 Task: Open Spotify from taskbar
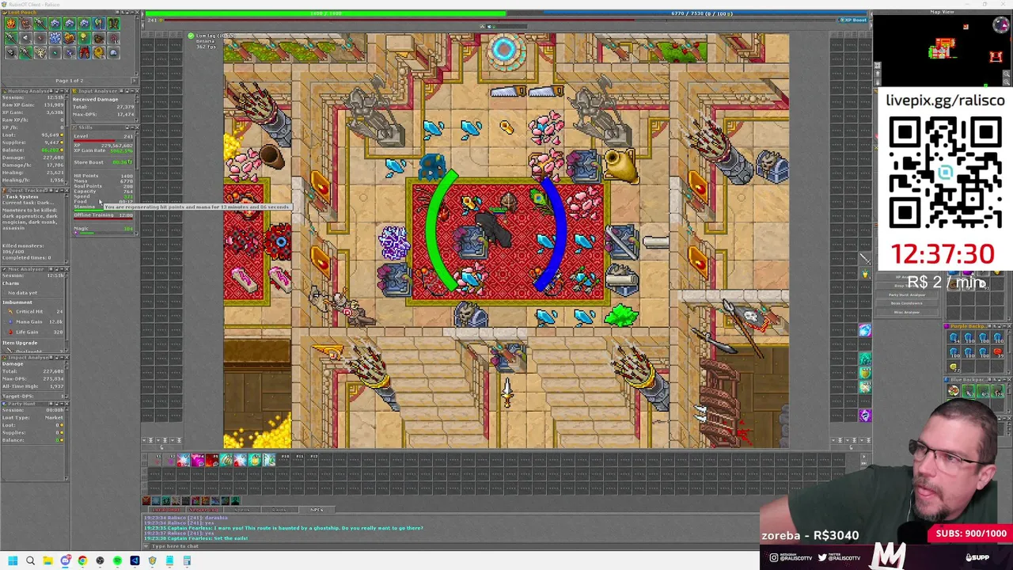pos(117,560)
